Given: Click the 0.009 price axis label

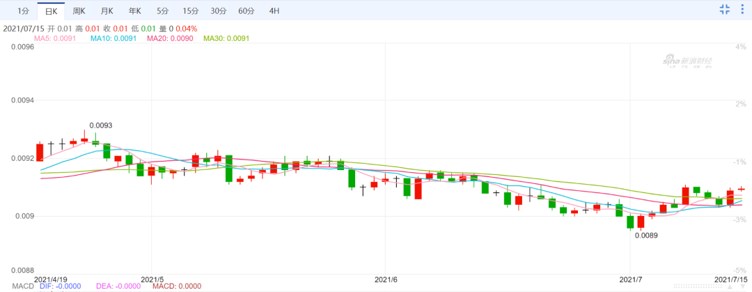Looking at the screenshot, I should tap(24, 216).
